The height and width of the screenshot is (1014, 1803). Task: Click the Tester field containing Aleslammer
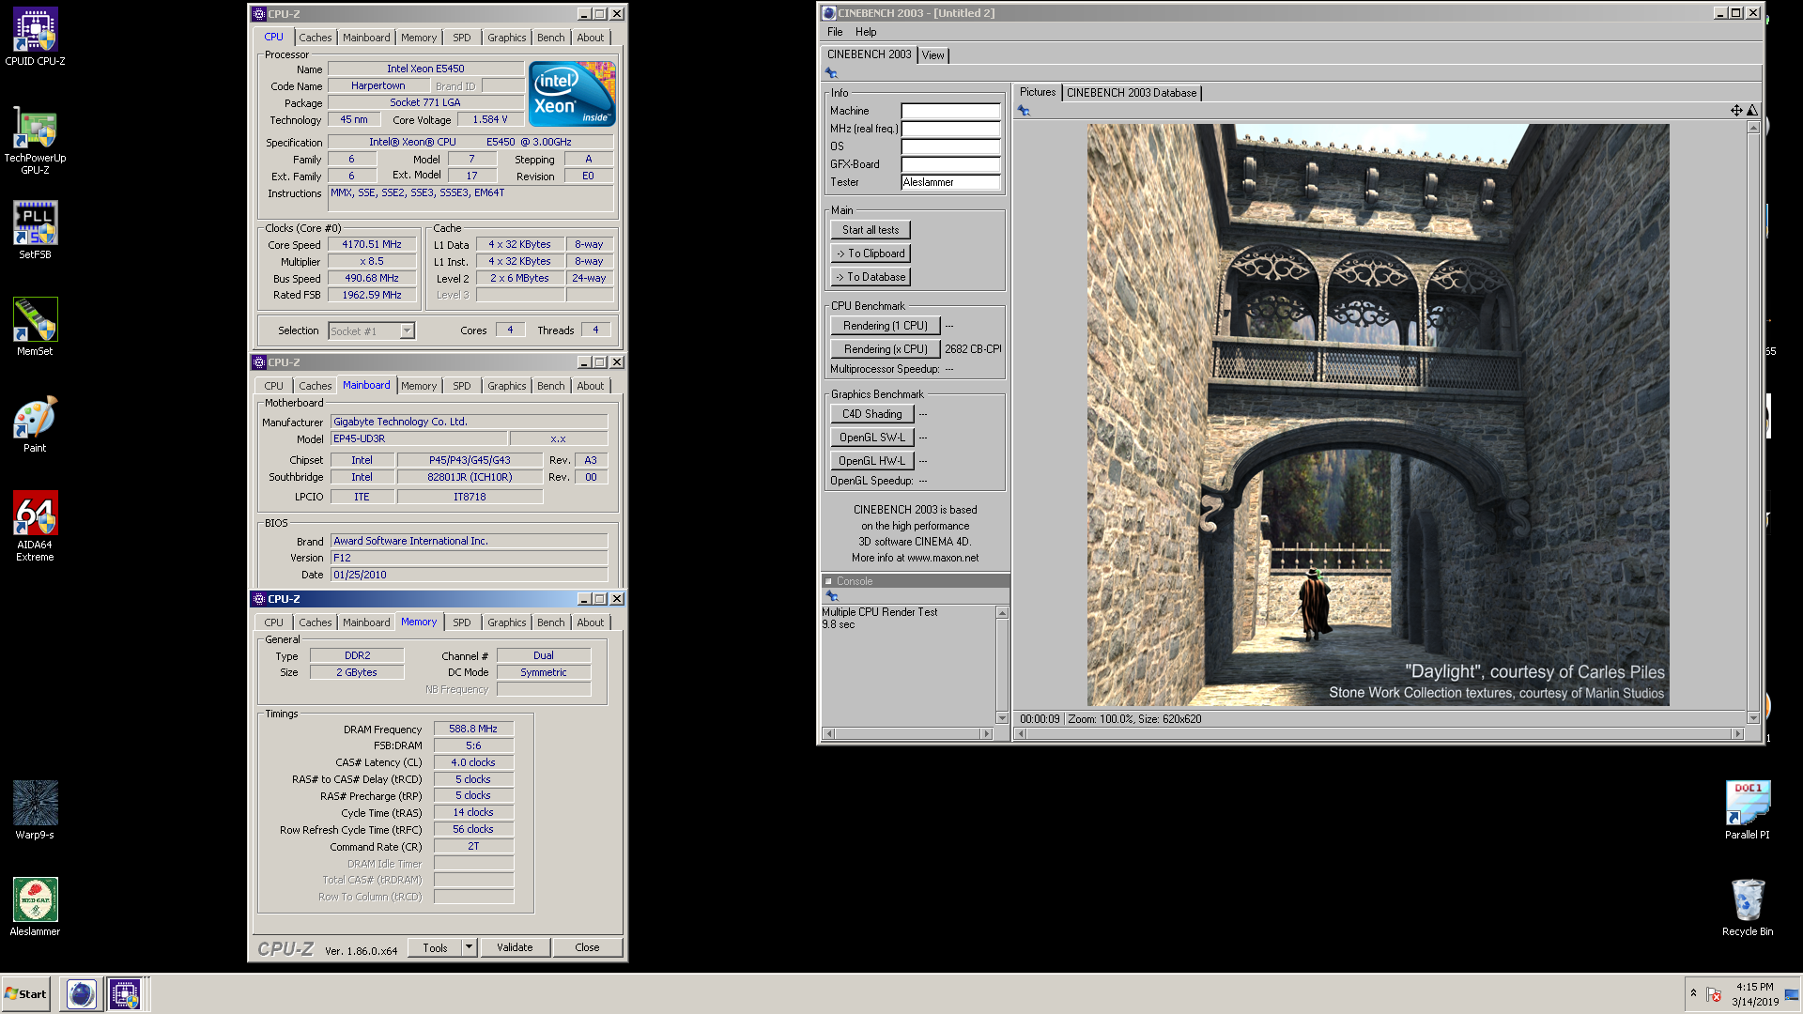[x=950, y=182]
